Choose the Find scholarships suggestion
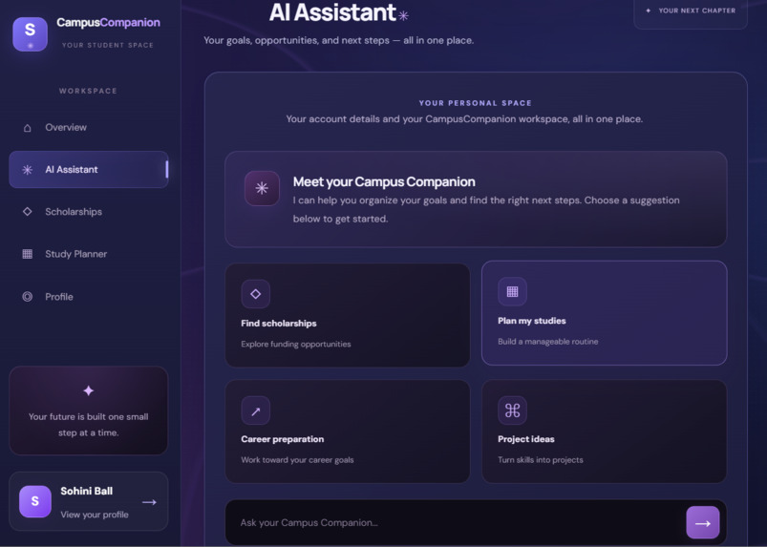The image size is (767, 547). (x=348, y=315)
